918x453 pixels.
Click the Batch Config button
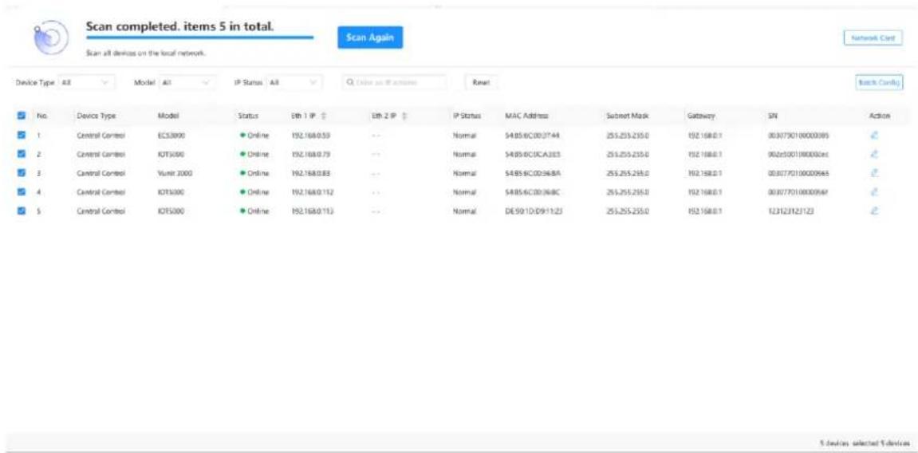[x=880, y=82]
